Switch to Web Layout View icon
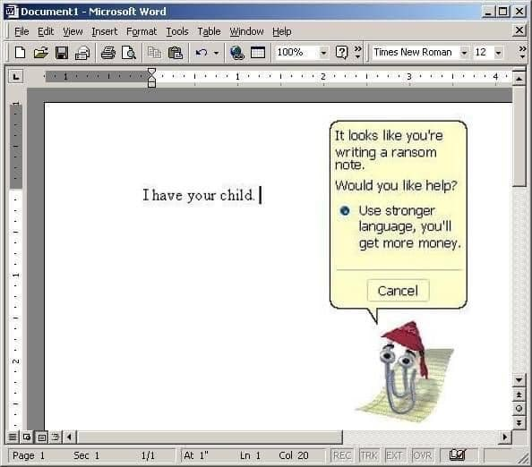This screenshot has height=467, width=532. click(27, 437)
